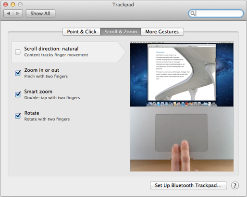Click the back navigation arrow
The image size is (247, 197).
pyautogui.click(x=9, y=13)
